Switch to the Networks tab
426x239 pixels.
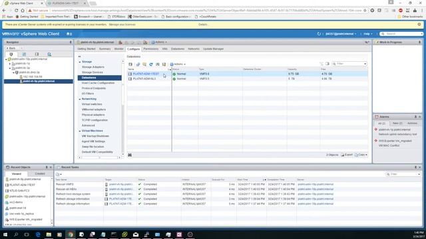coord(194,48)
